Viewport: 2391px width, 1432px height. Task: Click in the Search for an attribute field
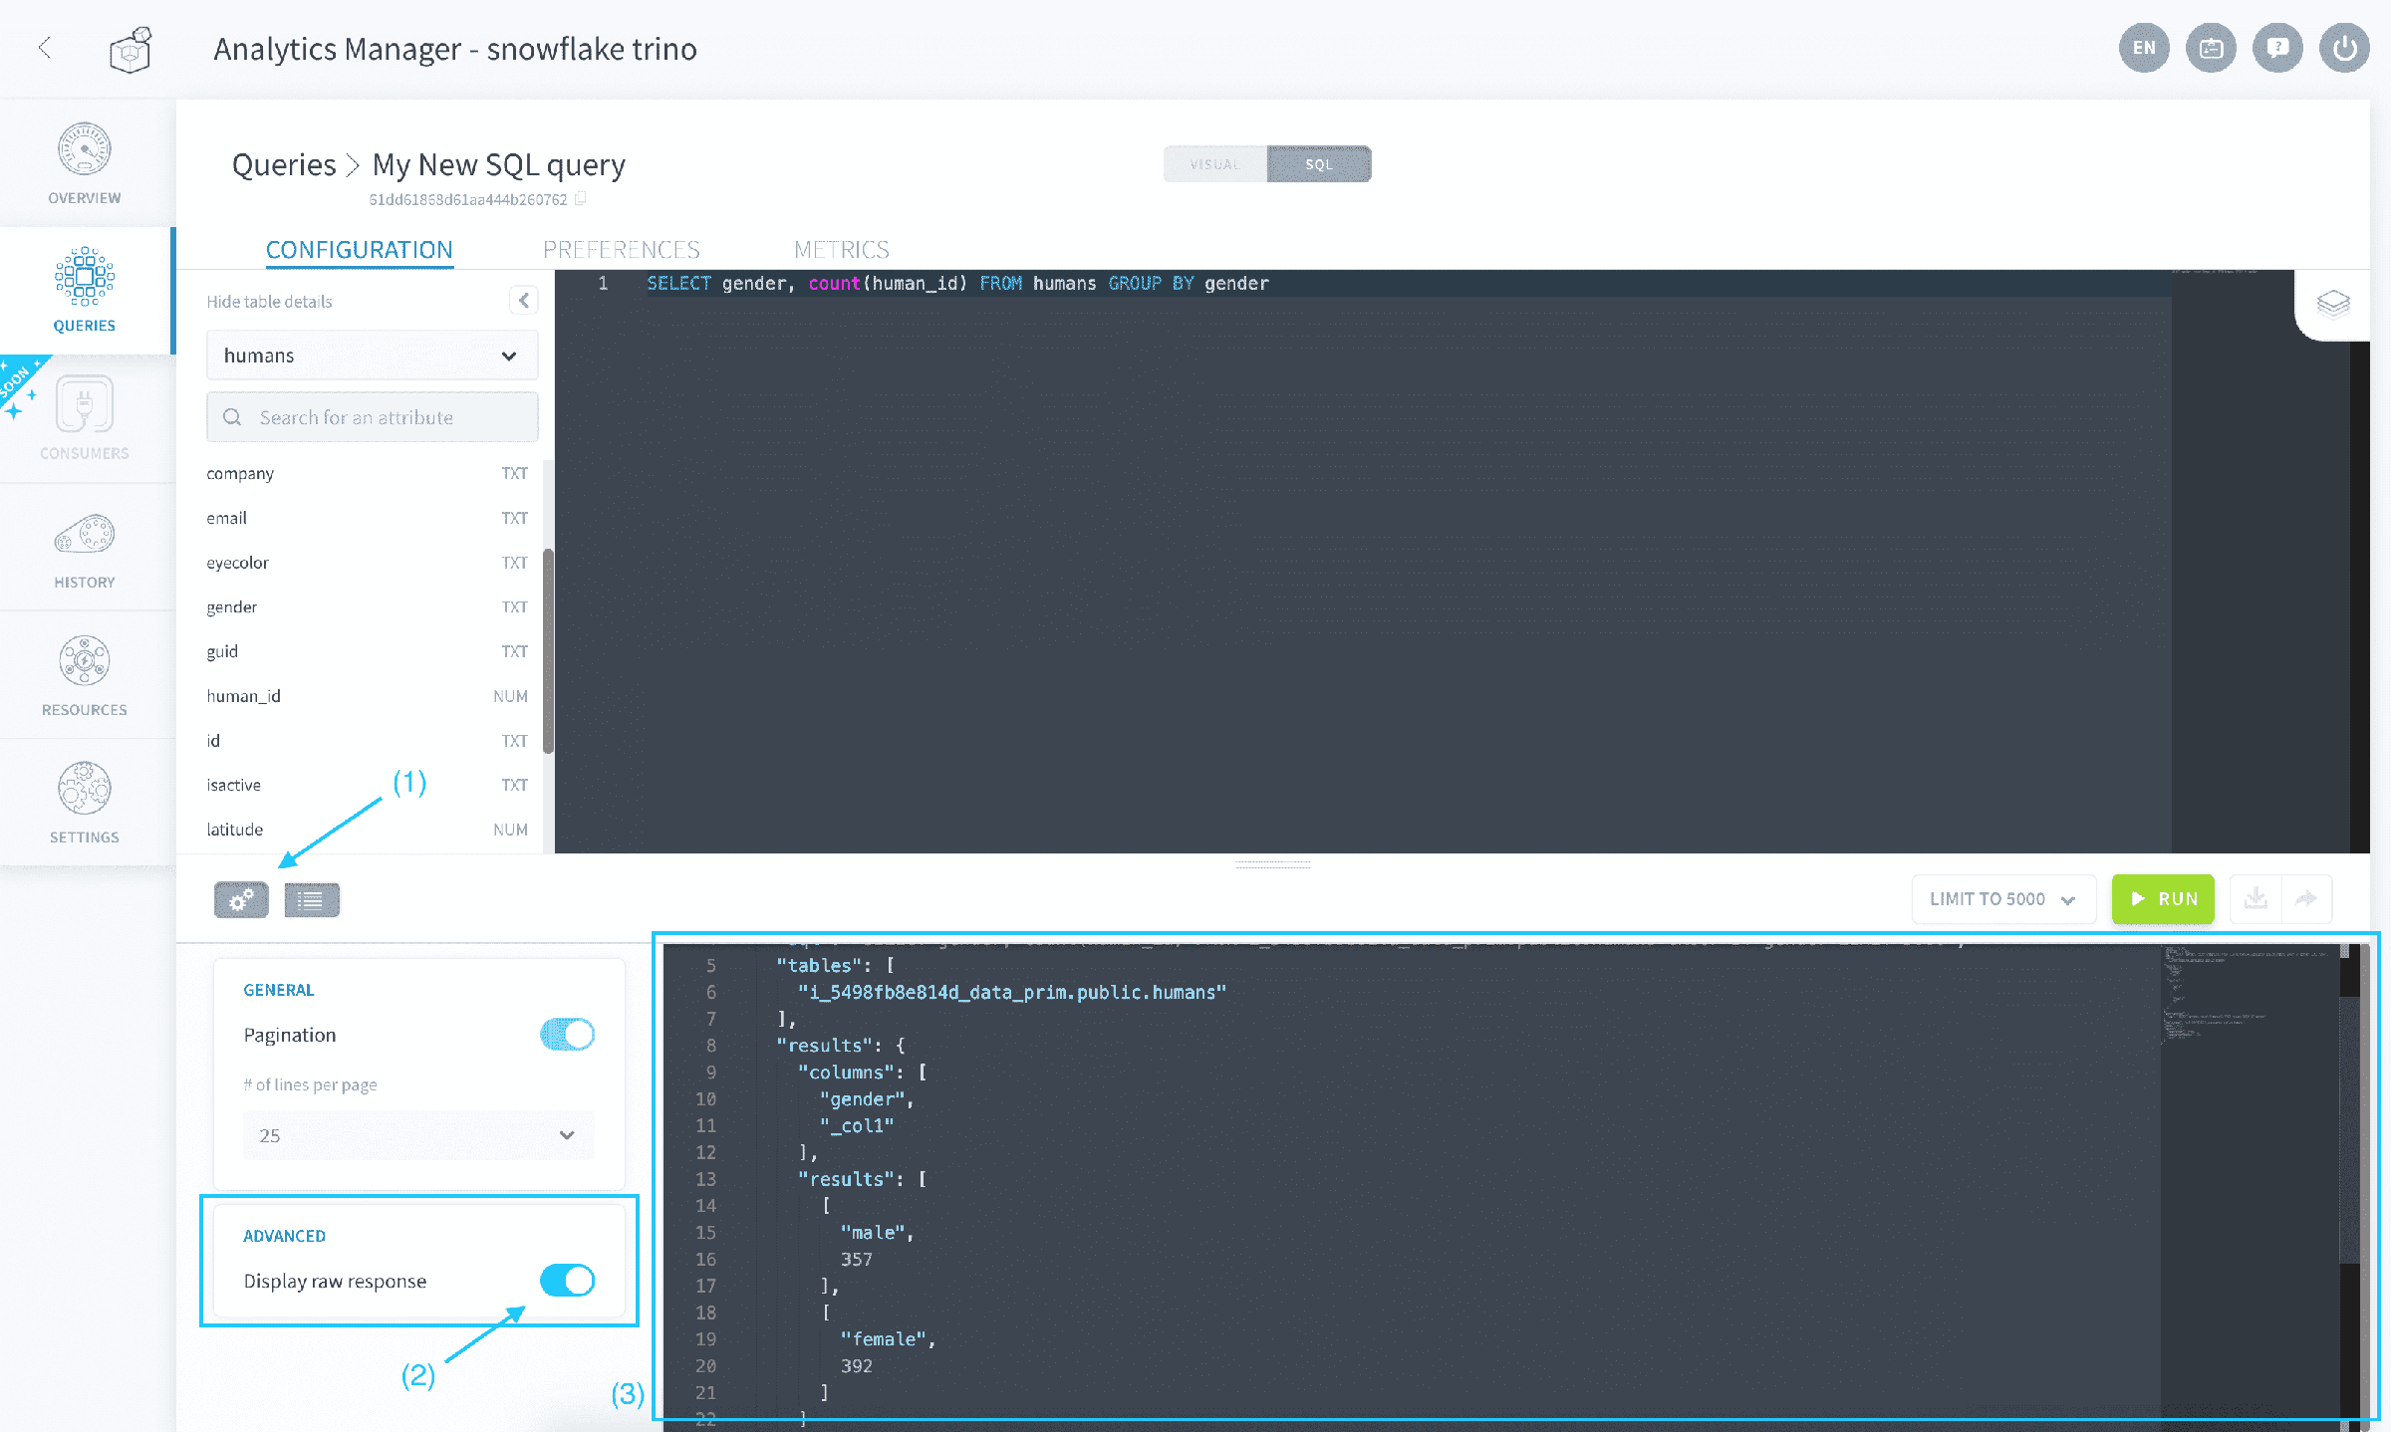tap(373, 417)
